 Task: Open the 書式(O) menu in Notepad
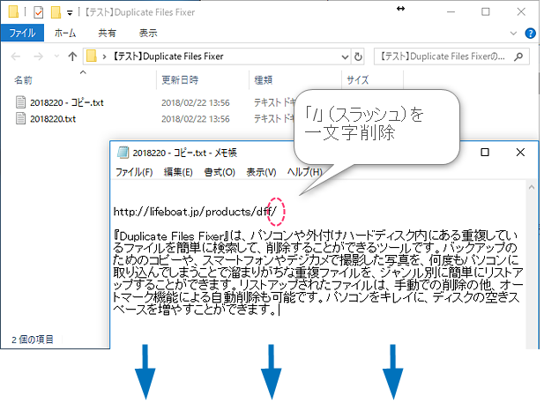[220, 172]
